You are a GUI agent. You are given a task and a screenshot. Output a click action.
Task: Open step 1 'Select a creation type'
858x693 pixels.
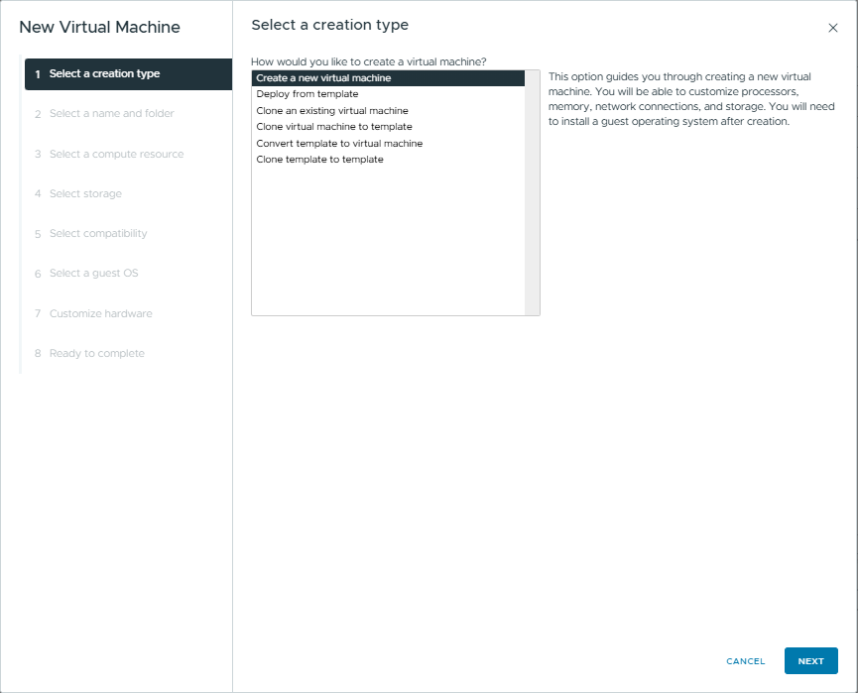point(104,74)
